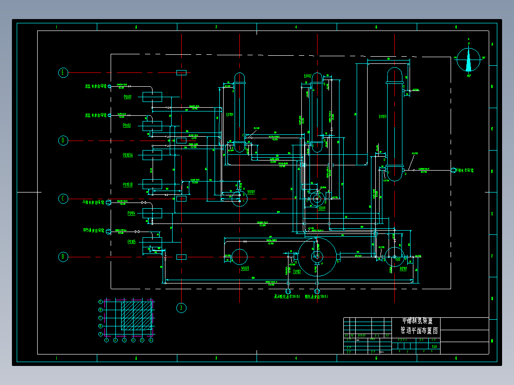Click the E0102 exchanger label
This screenshot has width=514, height=385.
point(308,76)
